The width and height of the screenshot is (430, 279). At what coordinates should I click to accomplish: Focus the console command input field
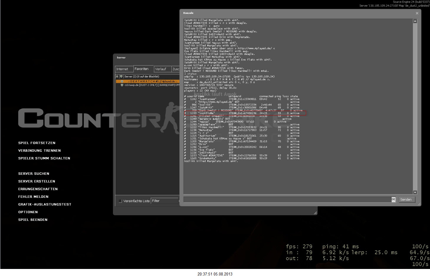(x=287, y=200)
